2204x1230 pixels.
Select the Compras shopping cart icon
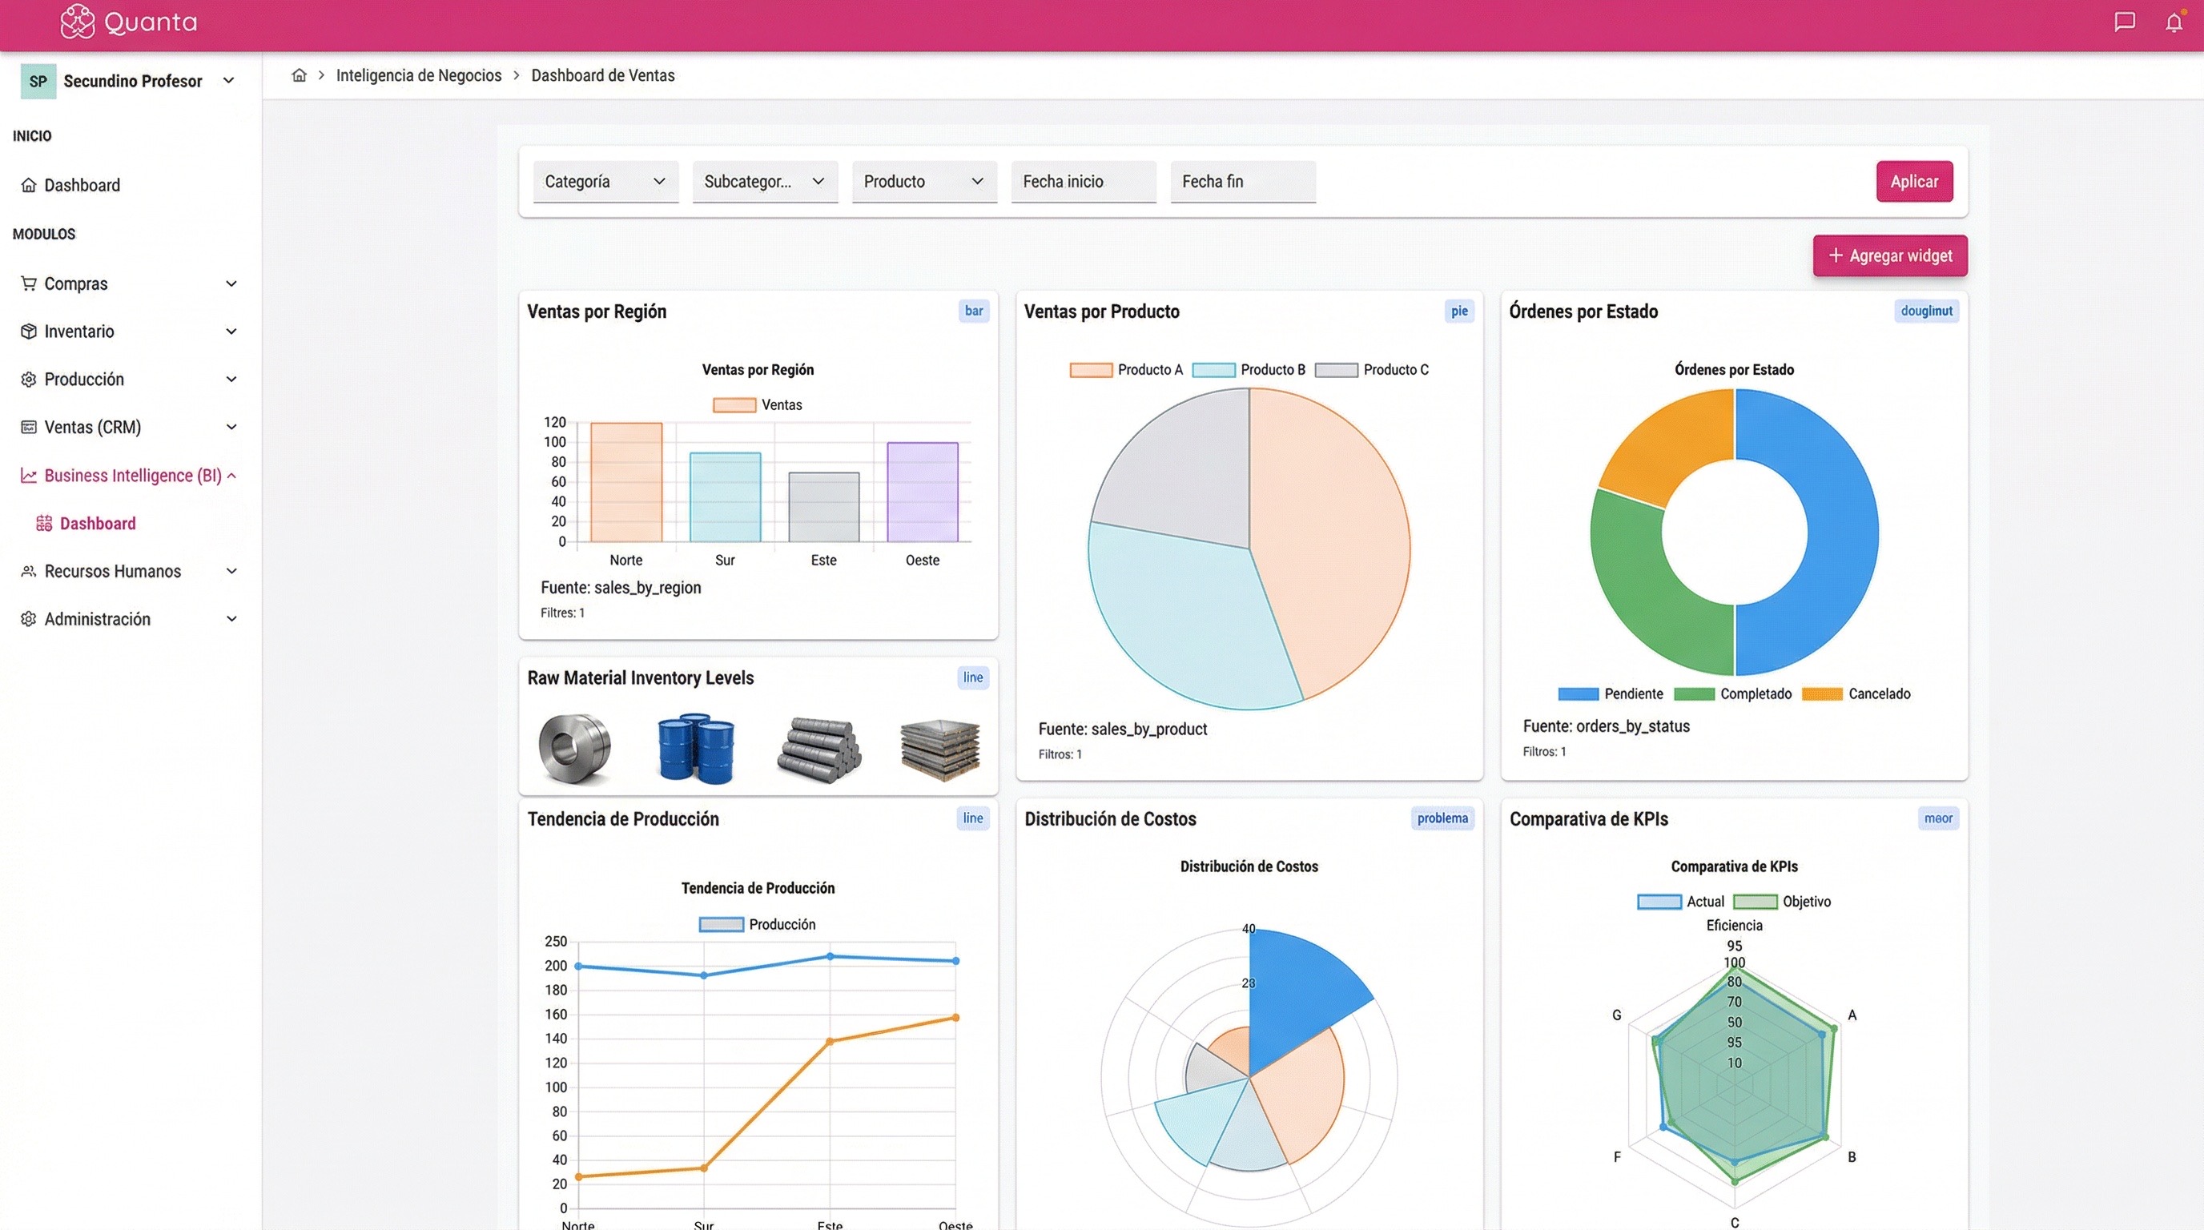click(28, 283)
